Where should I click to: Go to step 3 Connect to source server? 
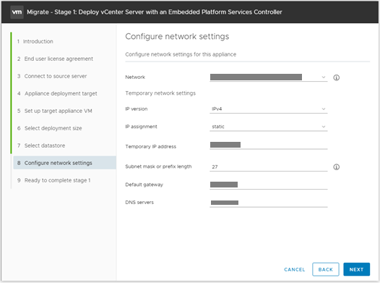(x=52, y=76)
